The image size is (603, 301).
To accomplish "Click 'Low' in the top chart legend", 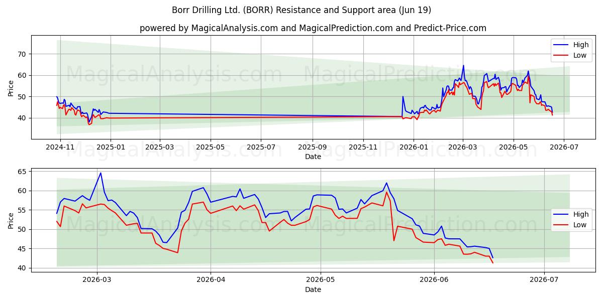I will [580, 55].
